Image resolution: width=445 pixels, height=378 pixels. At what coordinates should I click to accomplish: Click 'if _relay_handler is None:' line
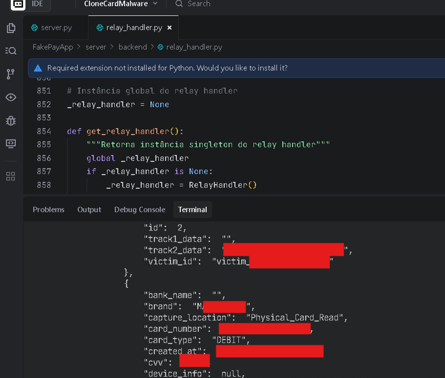(x=149, y=171)
